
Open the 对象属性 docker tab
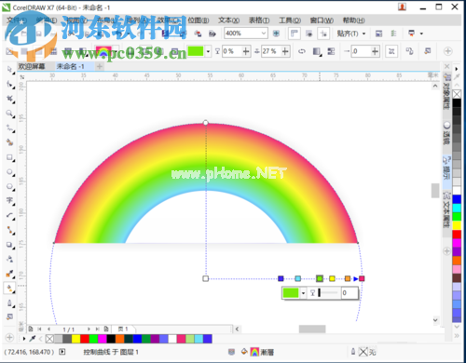tap(446, 92)
